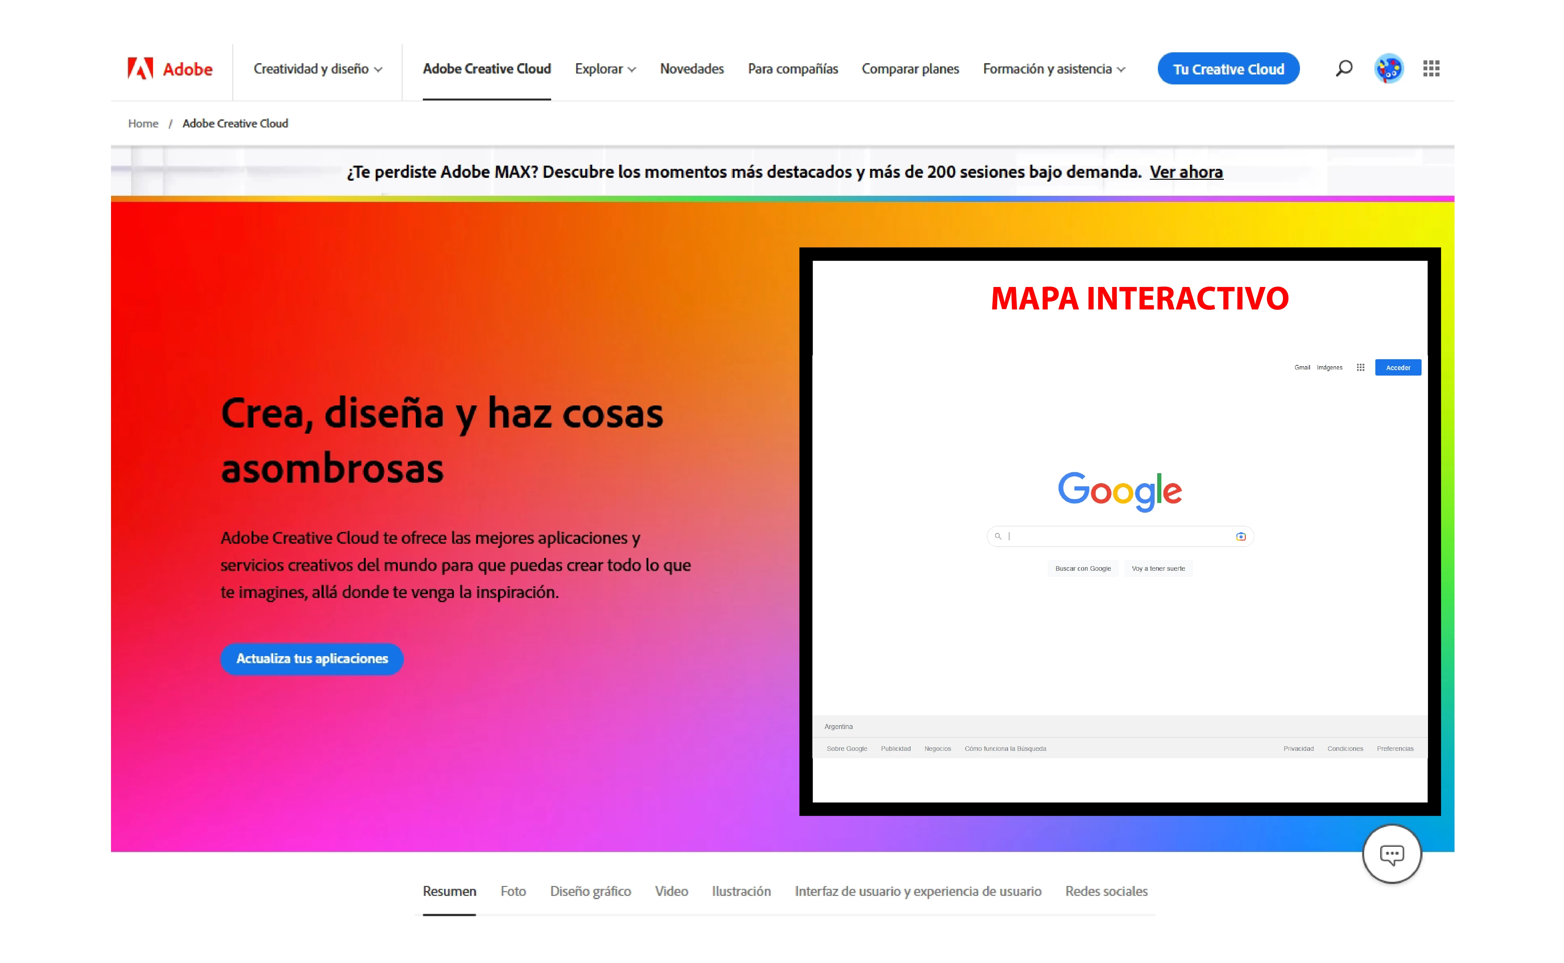Open the Adobe apps grid icon
Image resolution: width=1564 pixels, height=963 pixels.
tap(1431, 68)
